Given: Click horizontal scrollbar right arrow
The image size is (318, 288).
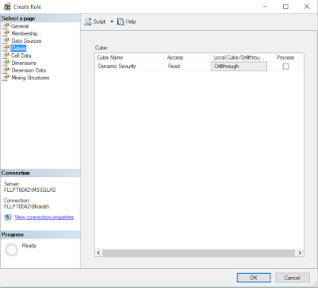Looking at the screenshot, I should (x=300, y=253).
